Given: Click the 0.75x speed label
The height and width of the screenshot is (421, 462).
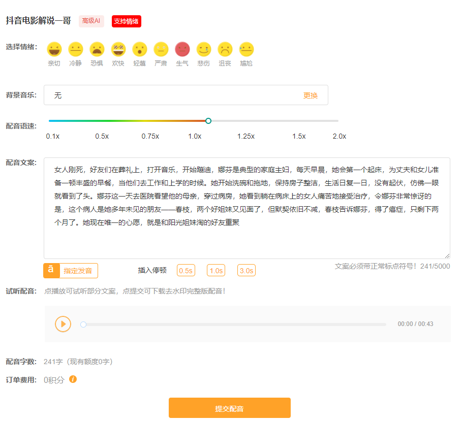Looking at the screenshot, I should click(x=150, y=136).
